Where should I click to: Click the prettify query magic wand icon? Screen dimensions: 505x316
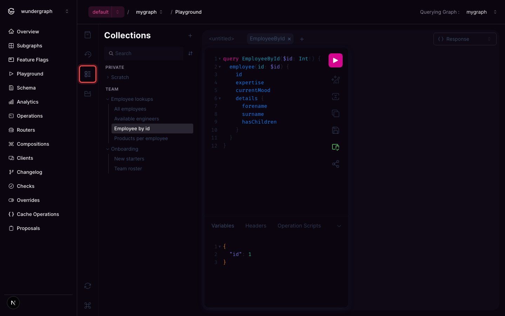tap(335, 80)
